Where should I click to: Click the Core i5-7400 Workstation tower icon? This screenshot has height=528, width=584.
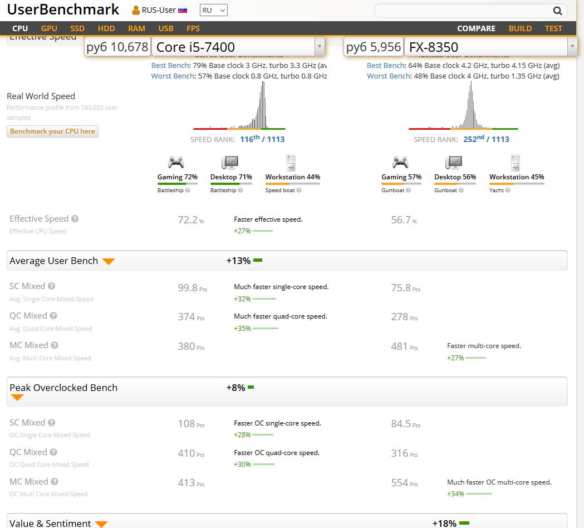(x=290, y=163)
